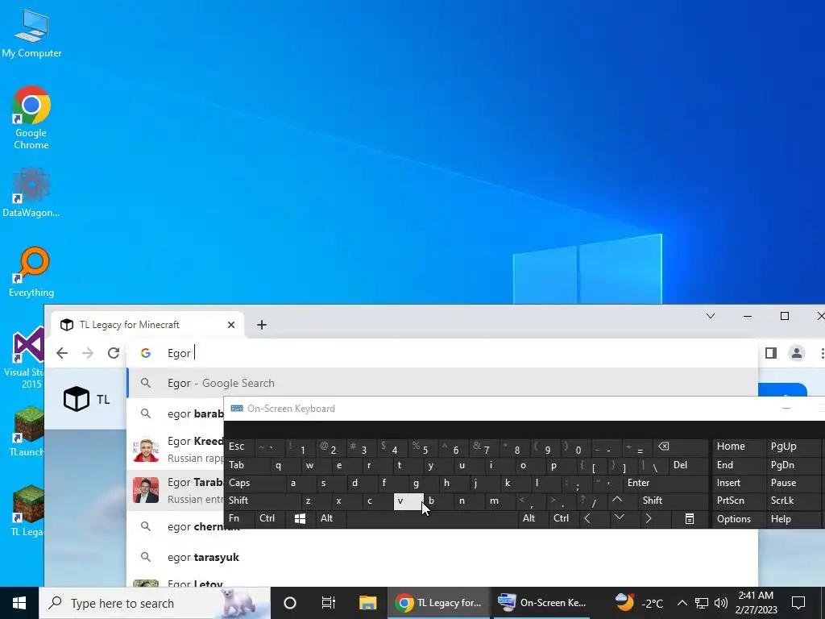Open Chrome profile avatar
The image size is (825, 619).
(x=797, y=353)
